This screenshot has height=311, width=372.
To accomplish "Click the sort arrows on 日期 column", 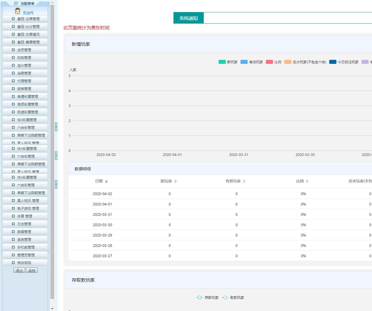I will [106, 181].
